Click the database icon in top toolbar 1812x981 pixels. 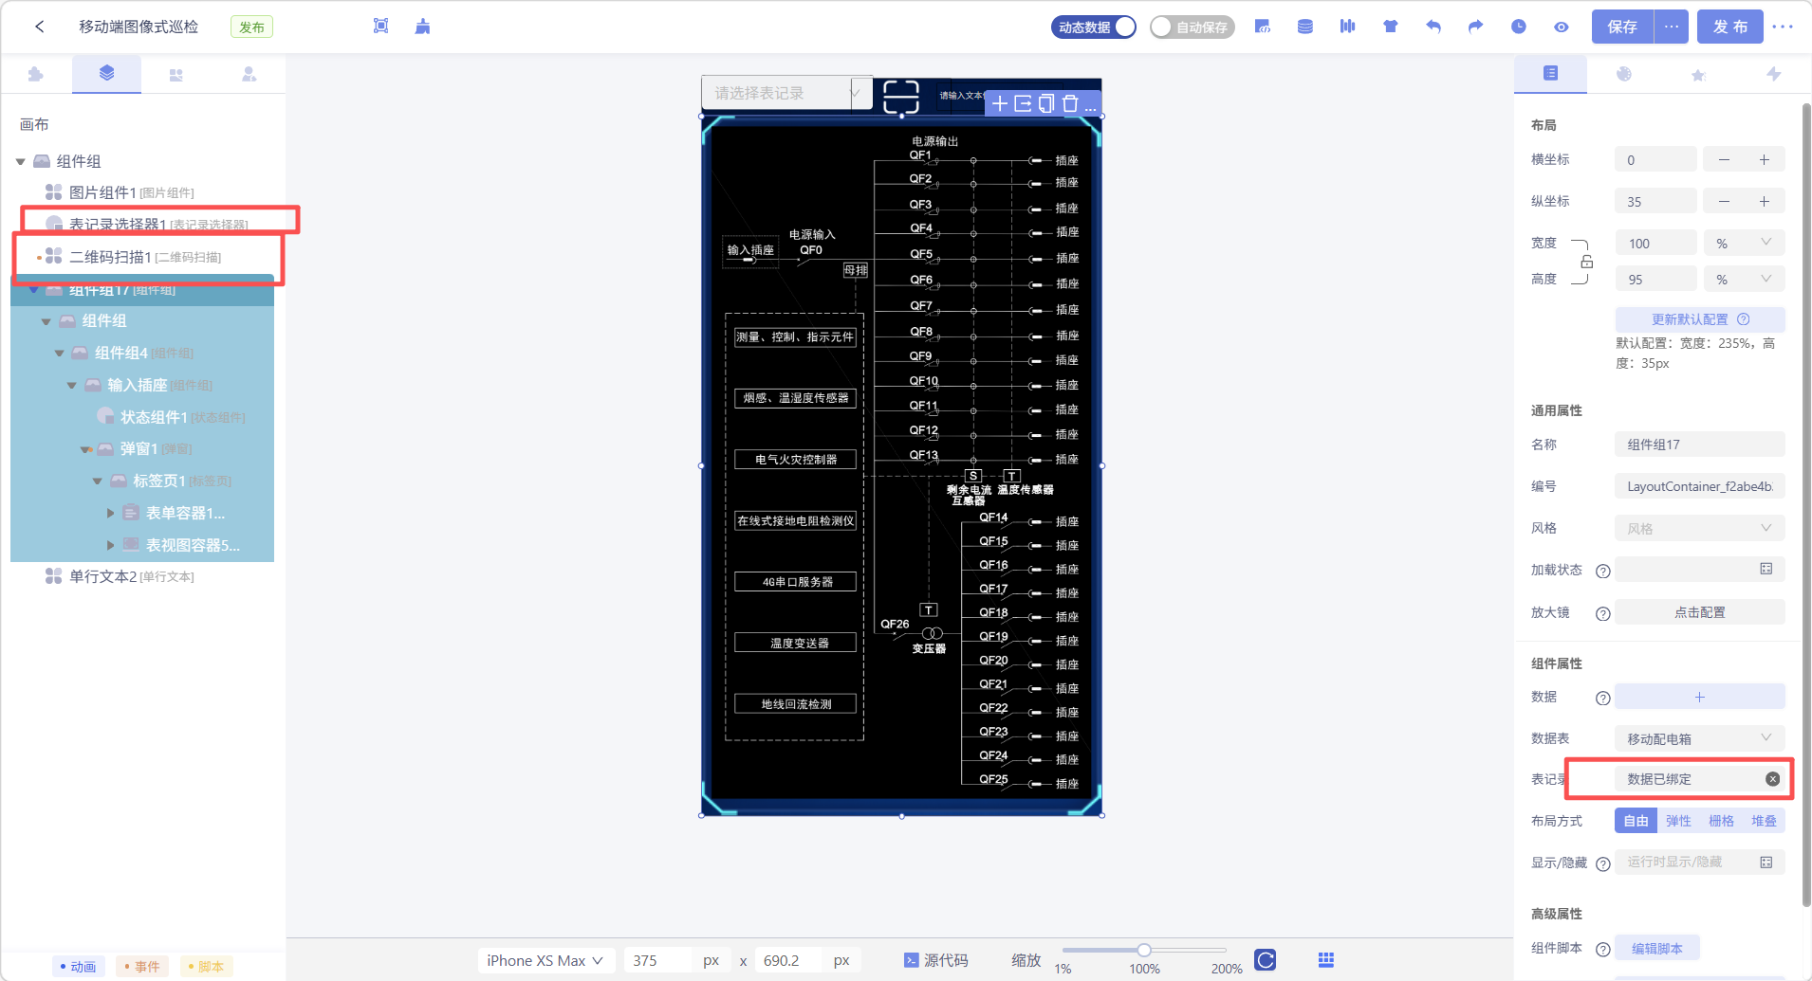(x=1305, y=27)
